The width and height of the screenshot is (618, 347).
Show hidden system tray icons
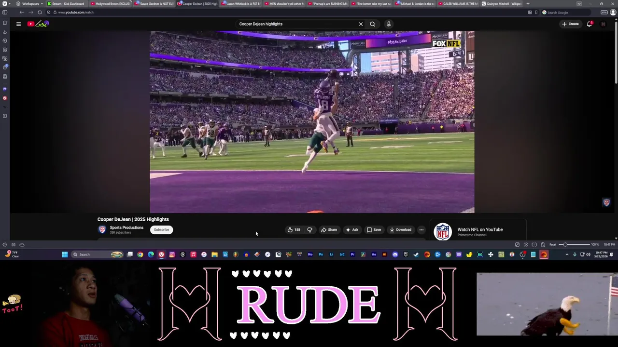(567, 254)
